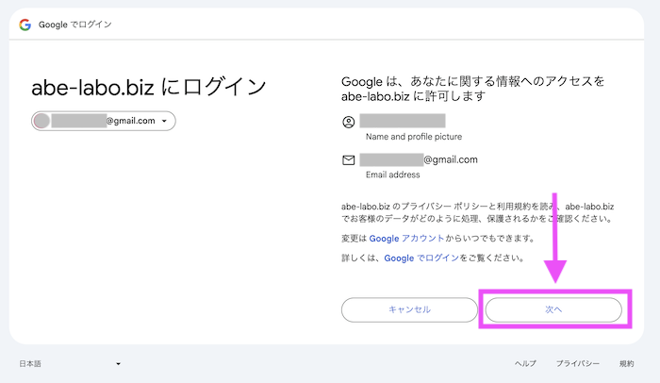Open the プライバシー footer link

coord(577,363)
